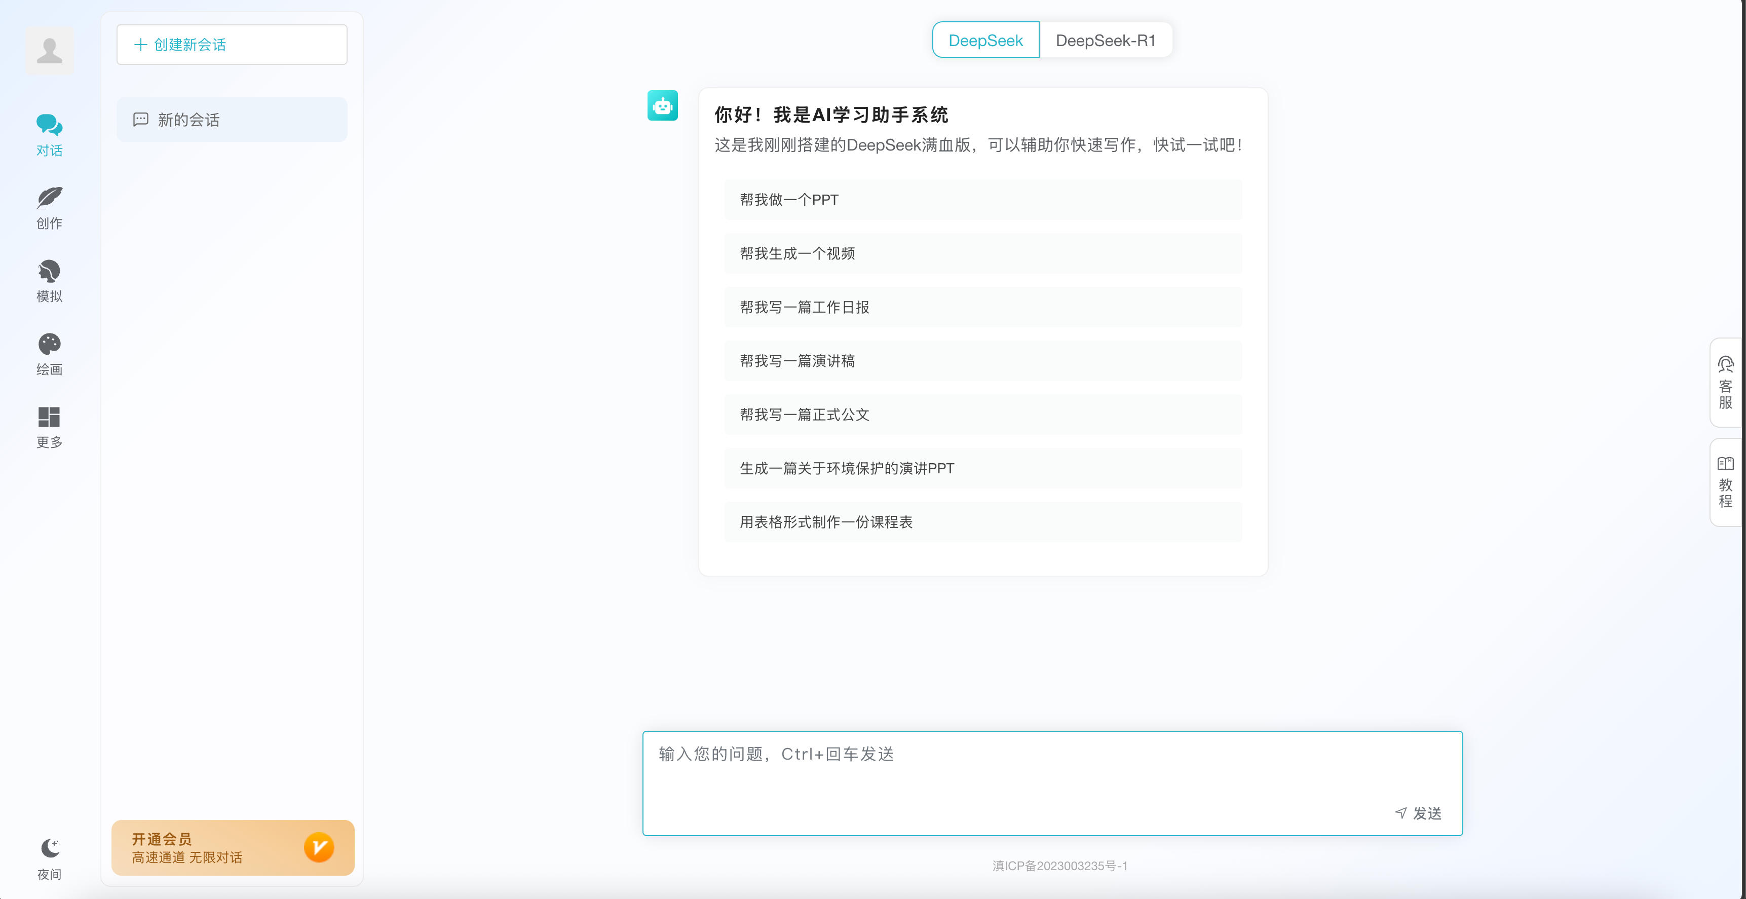Open the 更多 more section

tap(50, 427)
